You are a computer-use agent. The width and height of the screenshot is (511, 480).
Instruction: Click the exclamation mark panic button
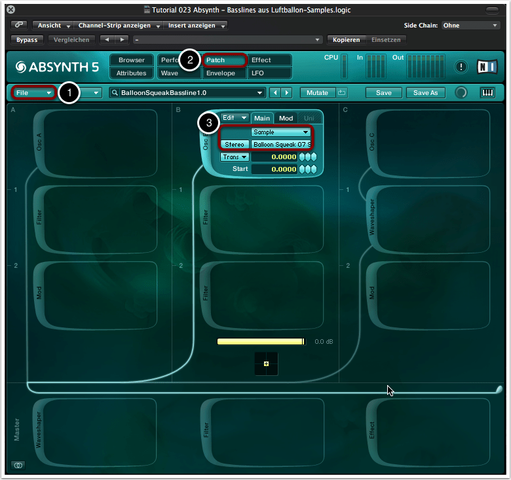click(x=461, y=66)
